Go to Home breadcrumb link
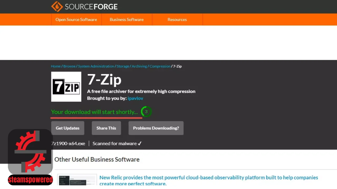 [x=56, y=66]
